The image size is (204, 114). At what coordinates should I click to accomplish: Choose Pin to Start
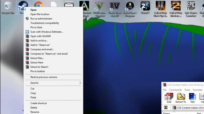[x=53, y=28]
